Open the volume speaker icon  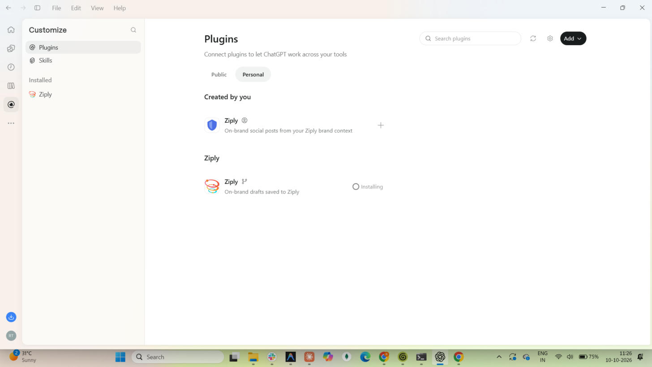[x=570, y=357]
